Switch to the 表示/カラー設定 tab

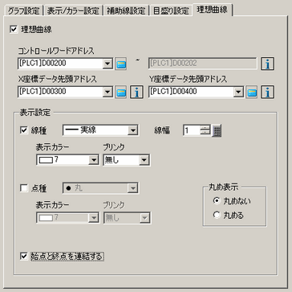pyautogui.click(x=73, y=10)
